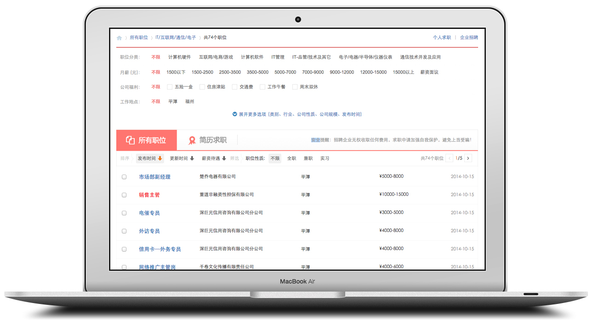Filter category by 互联网/电商/游戏
The width and height of the screenshot is (593, 326).
coord(216,57)
